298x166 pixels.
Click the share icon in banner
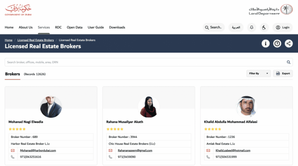(289, 43)
